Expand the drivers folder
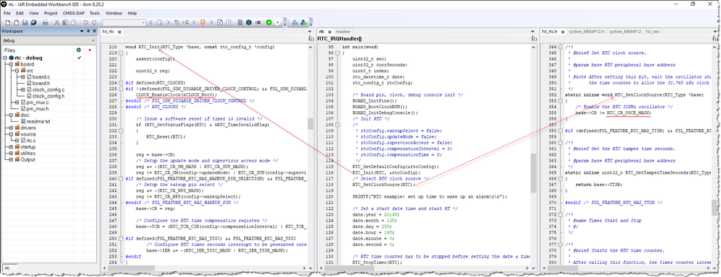 [10, 128]
